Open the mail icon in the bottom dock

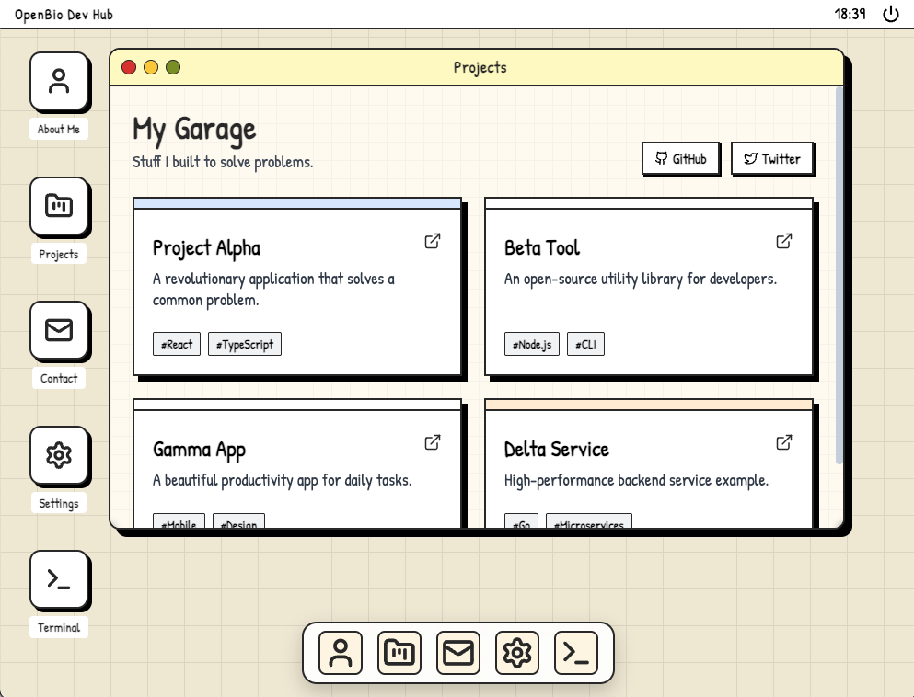click(x=457, y=652)
